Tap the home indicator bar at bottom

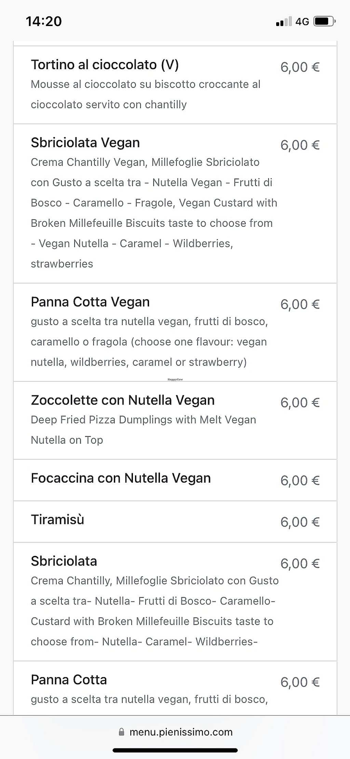coord(175,750)
